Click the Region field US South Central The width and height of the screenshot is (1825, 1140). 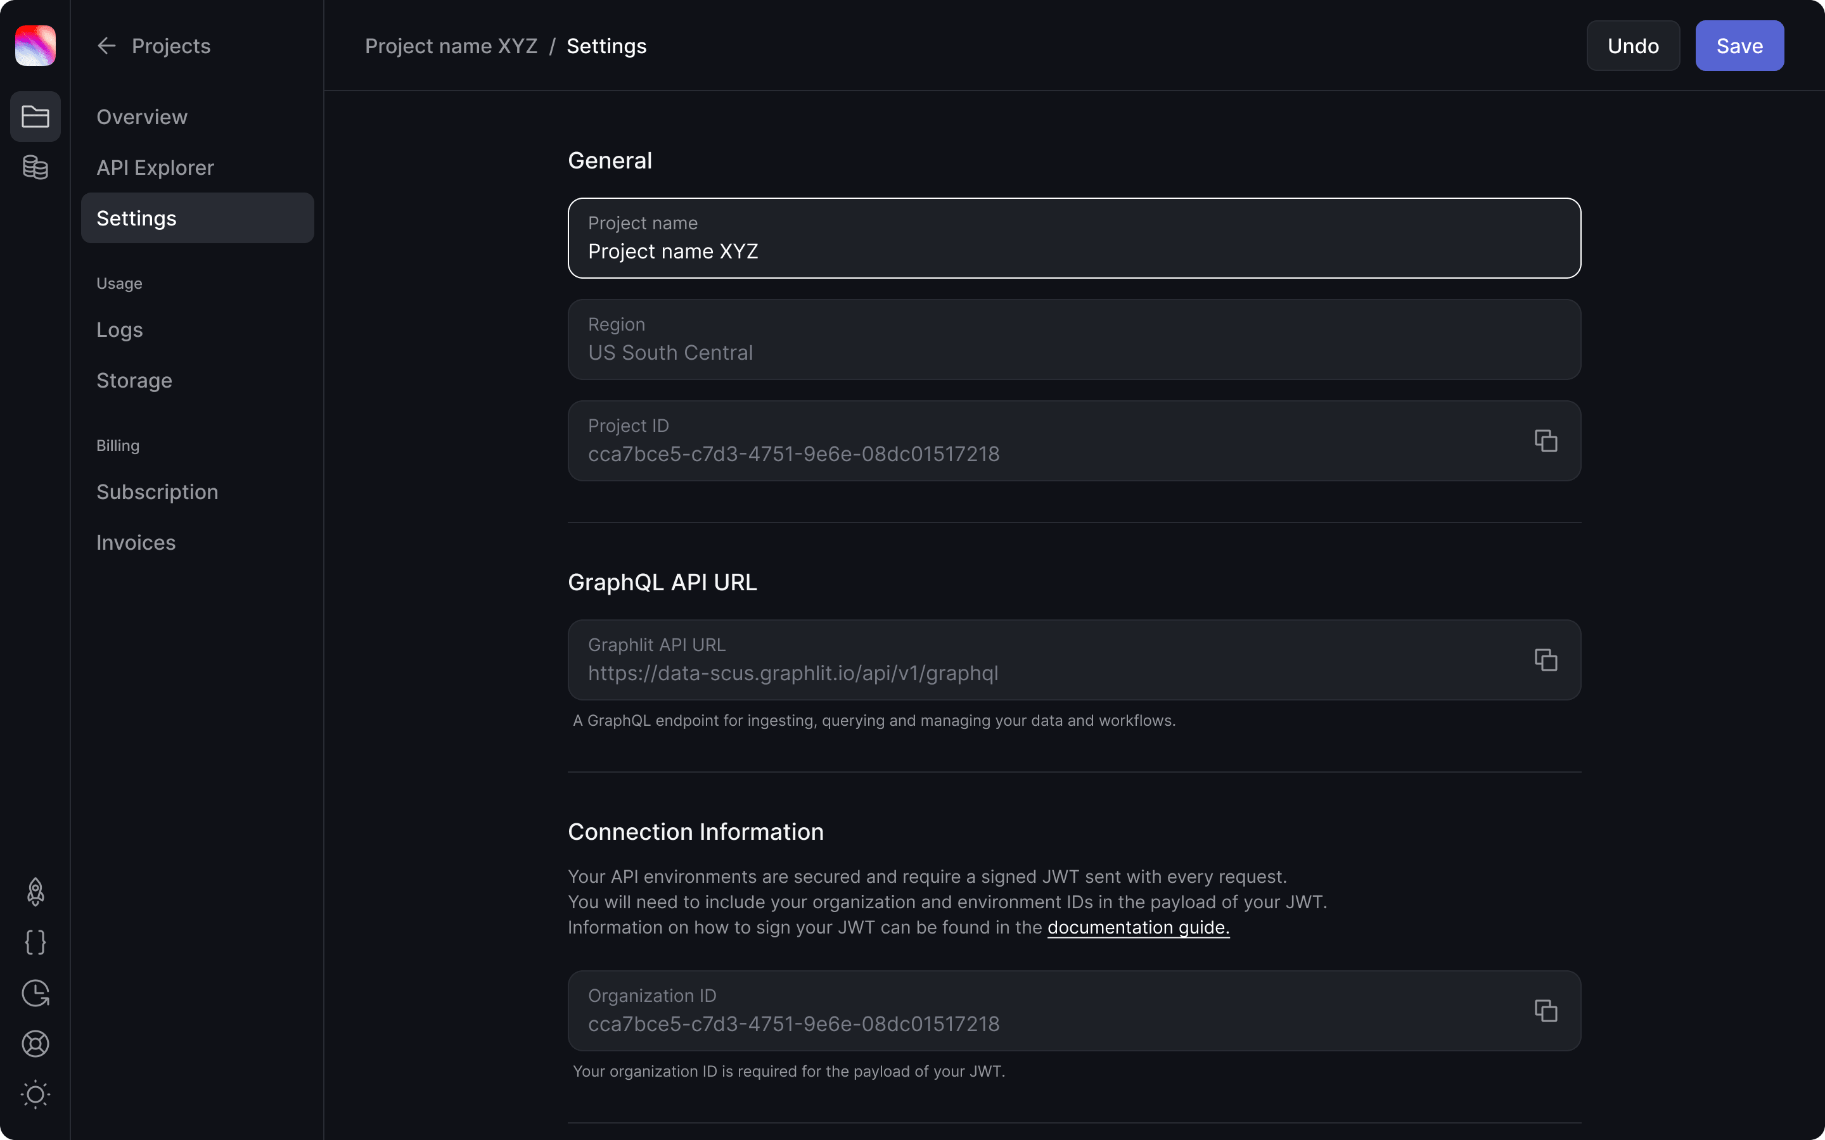(1074, 339)
